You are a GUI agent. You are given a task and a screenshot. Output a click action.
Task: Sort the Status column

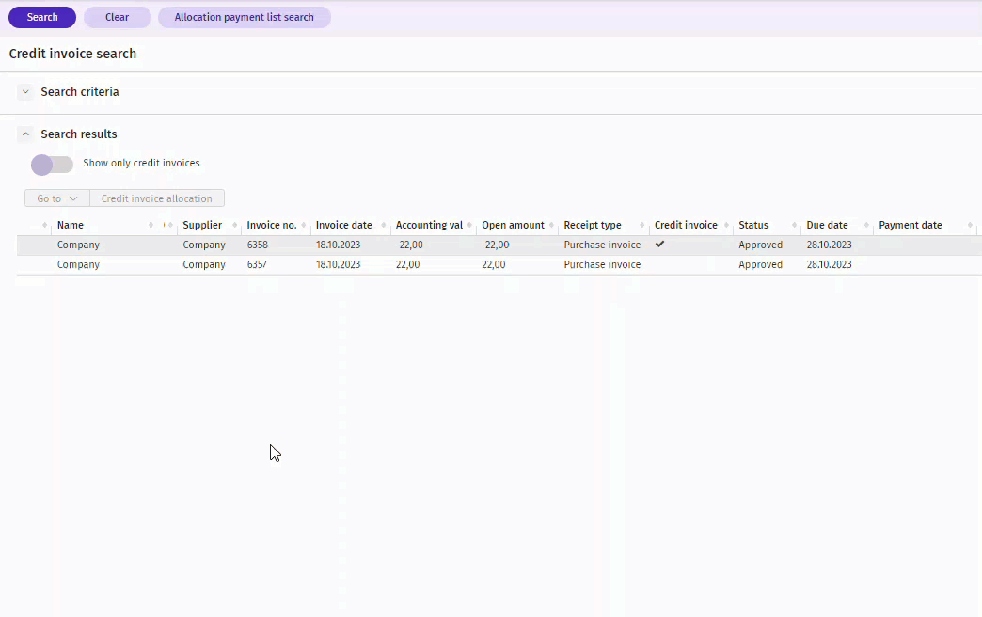[752, 225]
